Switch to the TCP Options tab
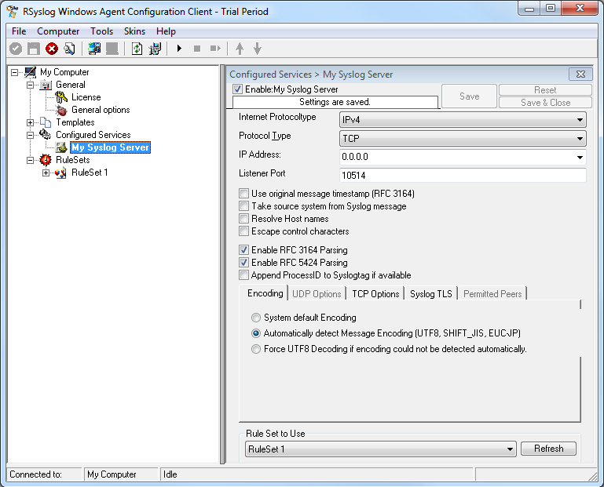This screenshot has width=604, height=487. (x=375, y=294)
